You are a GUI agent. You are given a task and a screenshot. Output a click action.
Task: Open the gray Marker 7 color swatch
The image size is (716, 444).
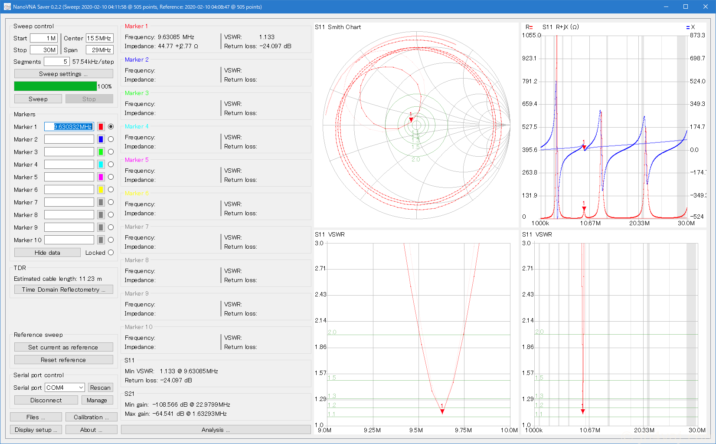(101, 202)
